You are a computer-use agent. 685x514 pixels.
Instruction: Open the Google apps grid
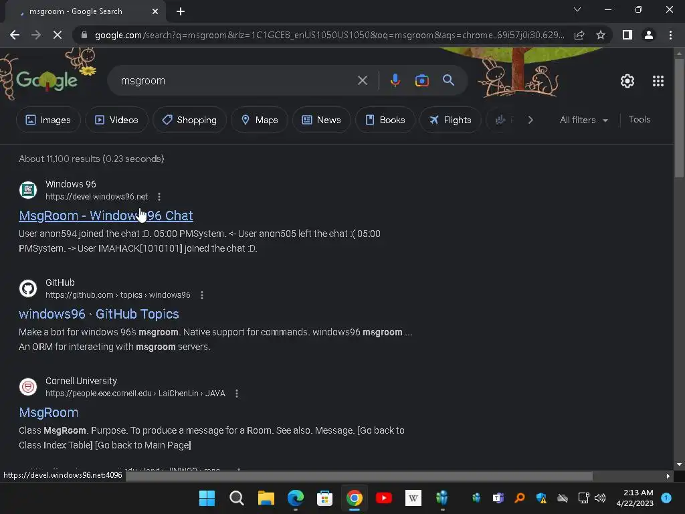click(x=658, y=81)
